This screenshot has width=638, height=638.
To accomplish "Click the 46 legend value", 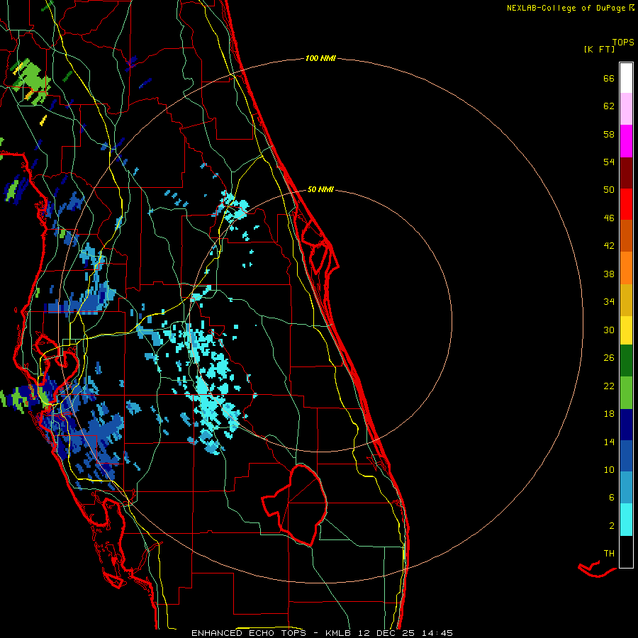I will [x=609, y=218].
